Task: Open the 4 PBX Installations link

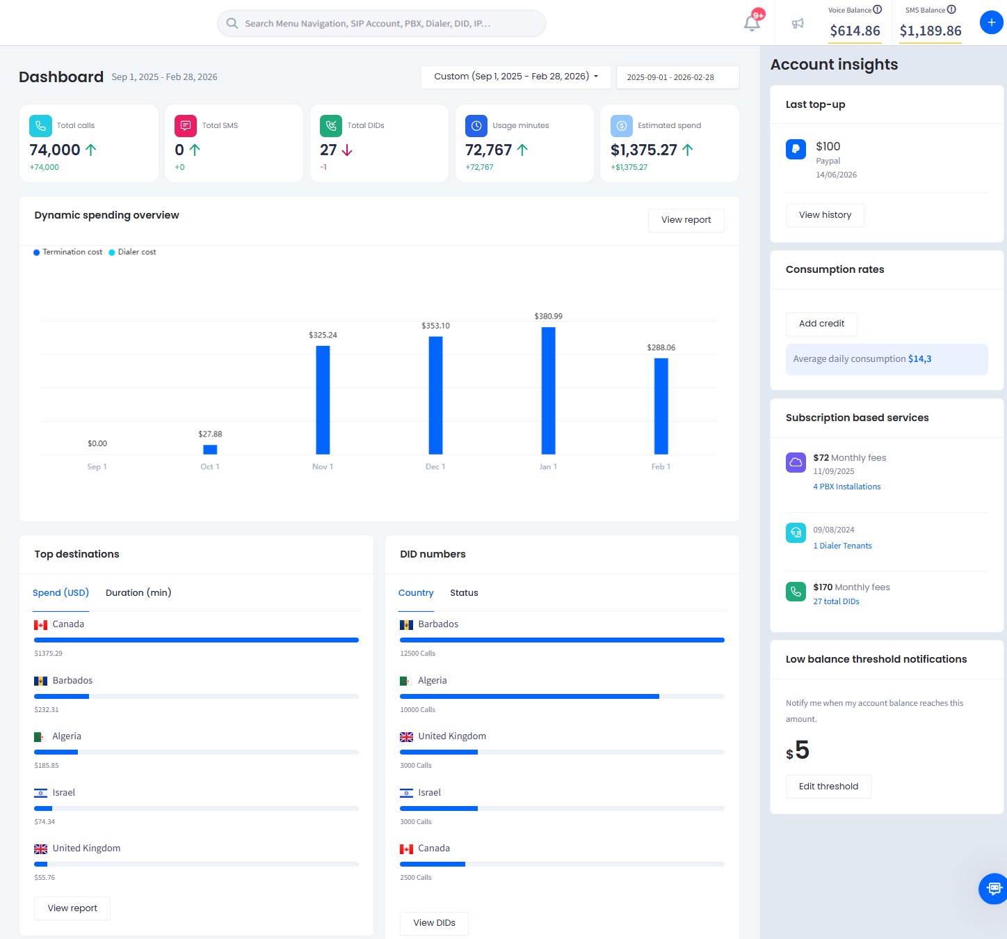Action: tap(847, 487)
